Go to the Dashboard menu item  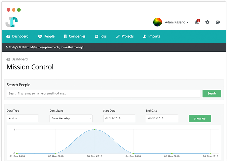coord(18,36)
